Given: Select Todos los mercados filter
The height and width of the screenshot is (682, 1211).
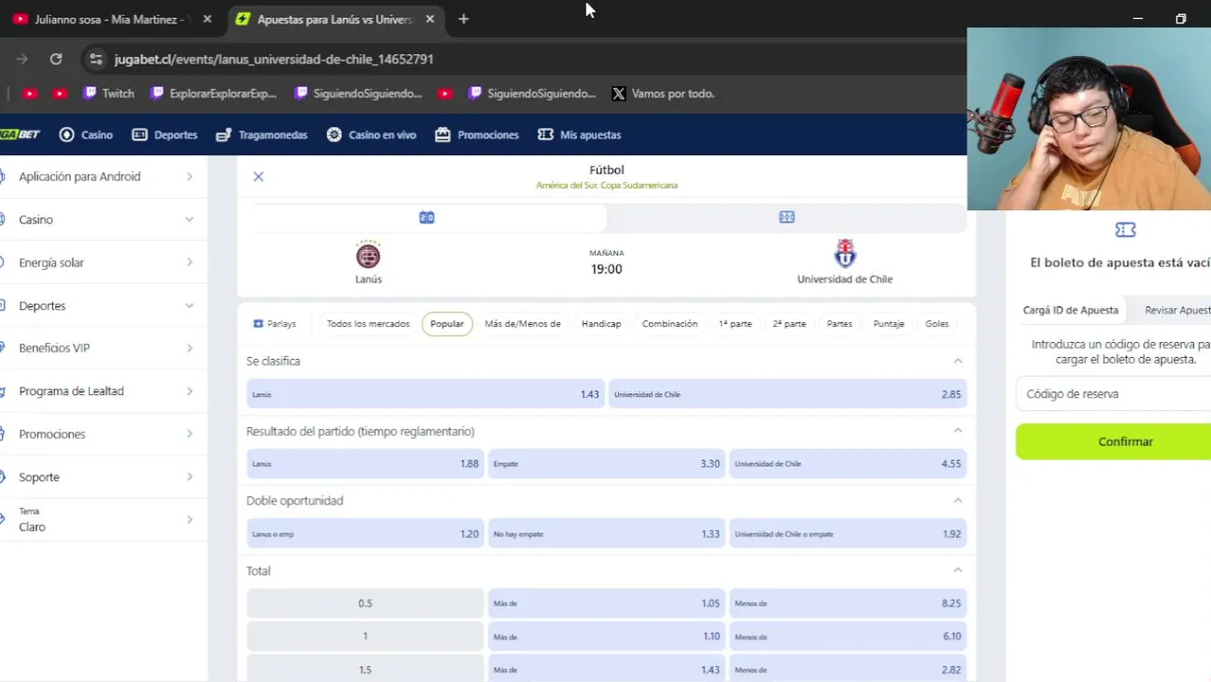Looking at the screenshot, I should click(x=368, y=324).
